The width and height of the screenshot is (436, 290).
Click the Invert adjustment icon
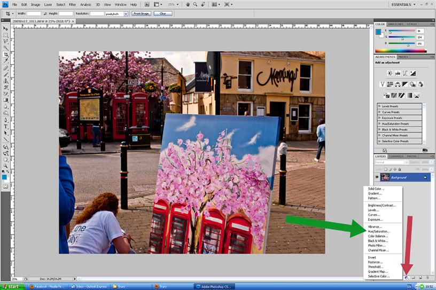point(386,96)
